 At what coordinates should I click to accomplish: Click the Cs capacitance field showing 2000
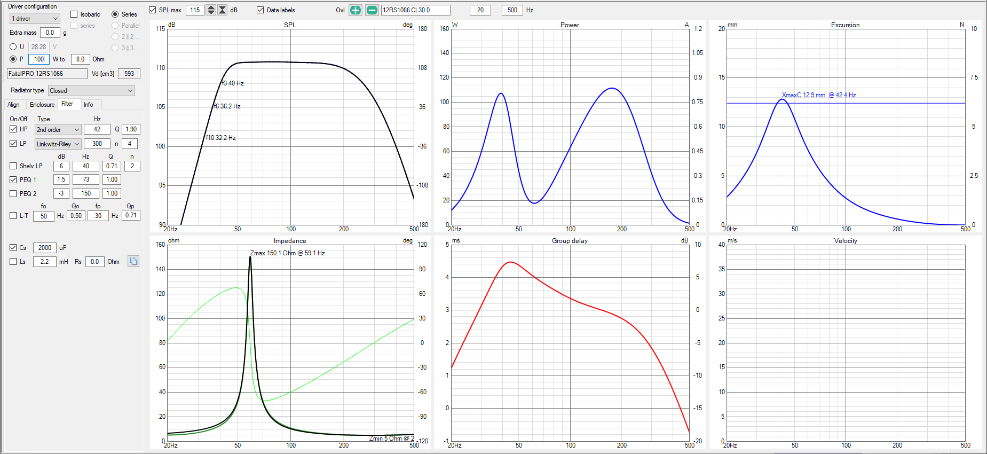click(x=45, y=248)
